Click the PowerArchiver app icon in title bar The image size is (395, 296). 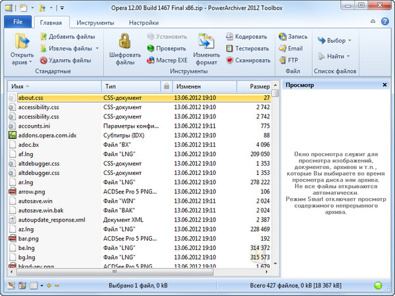tap(9, 8)
